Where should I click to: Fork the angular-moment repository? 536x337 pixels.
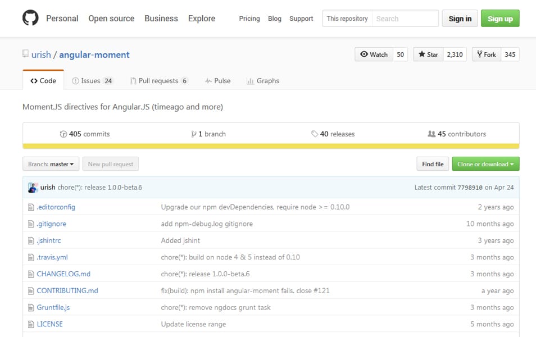(487, 54)
